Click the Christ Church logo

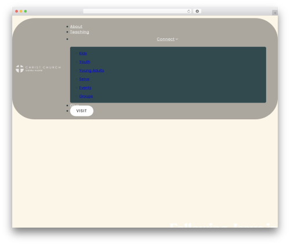coord(38,69)
